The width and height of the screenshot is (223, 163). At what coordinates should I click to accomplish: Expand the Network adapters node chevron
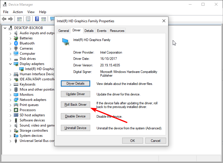point(10,100)
